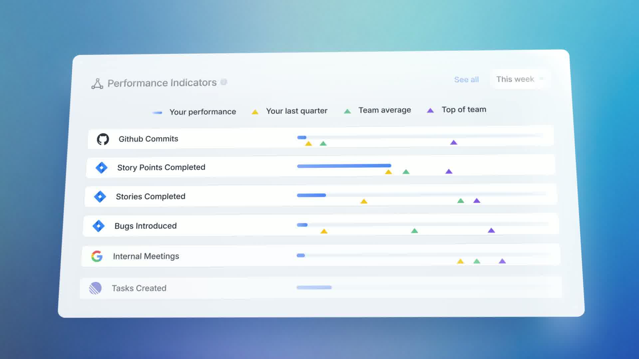Image resolution: width=639 pixels, height=359 pixels.
Task: Click the See all link
Action: (466, 80)
